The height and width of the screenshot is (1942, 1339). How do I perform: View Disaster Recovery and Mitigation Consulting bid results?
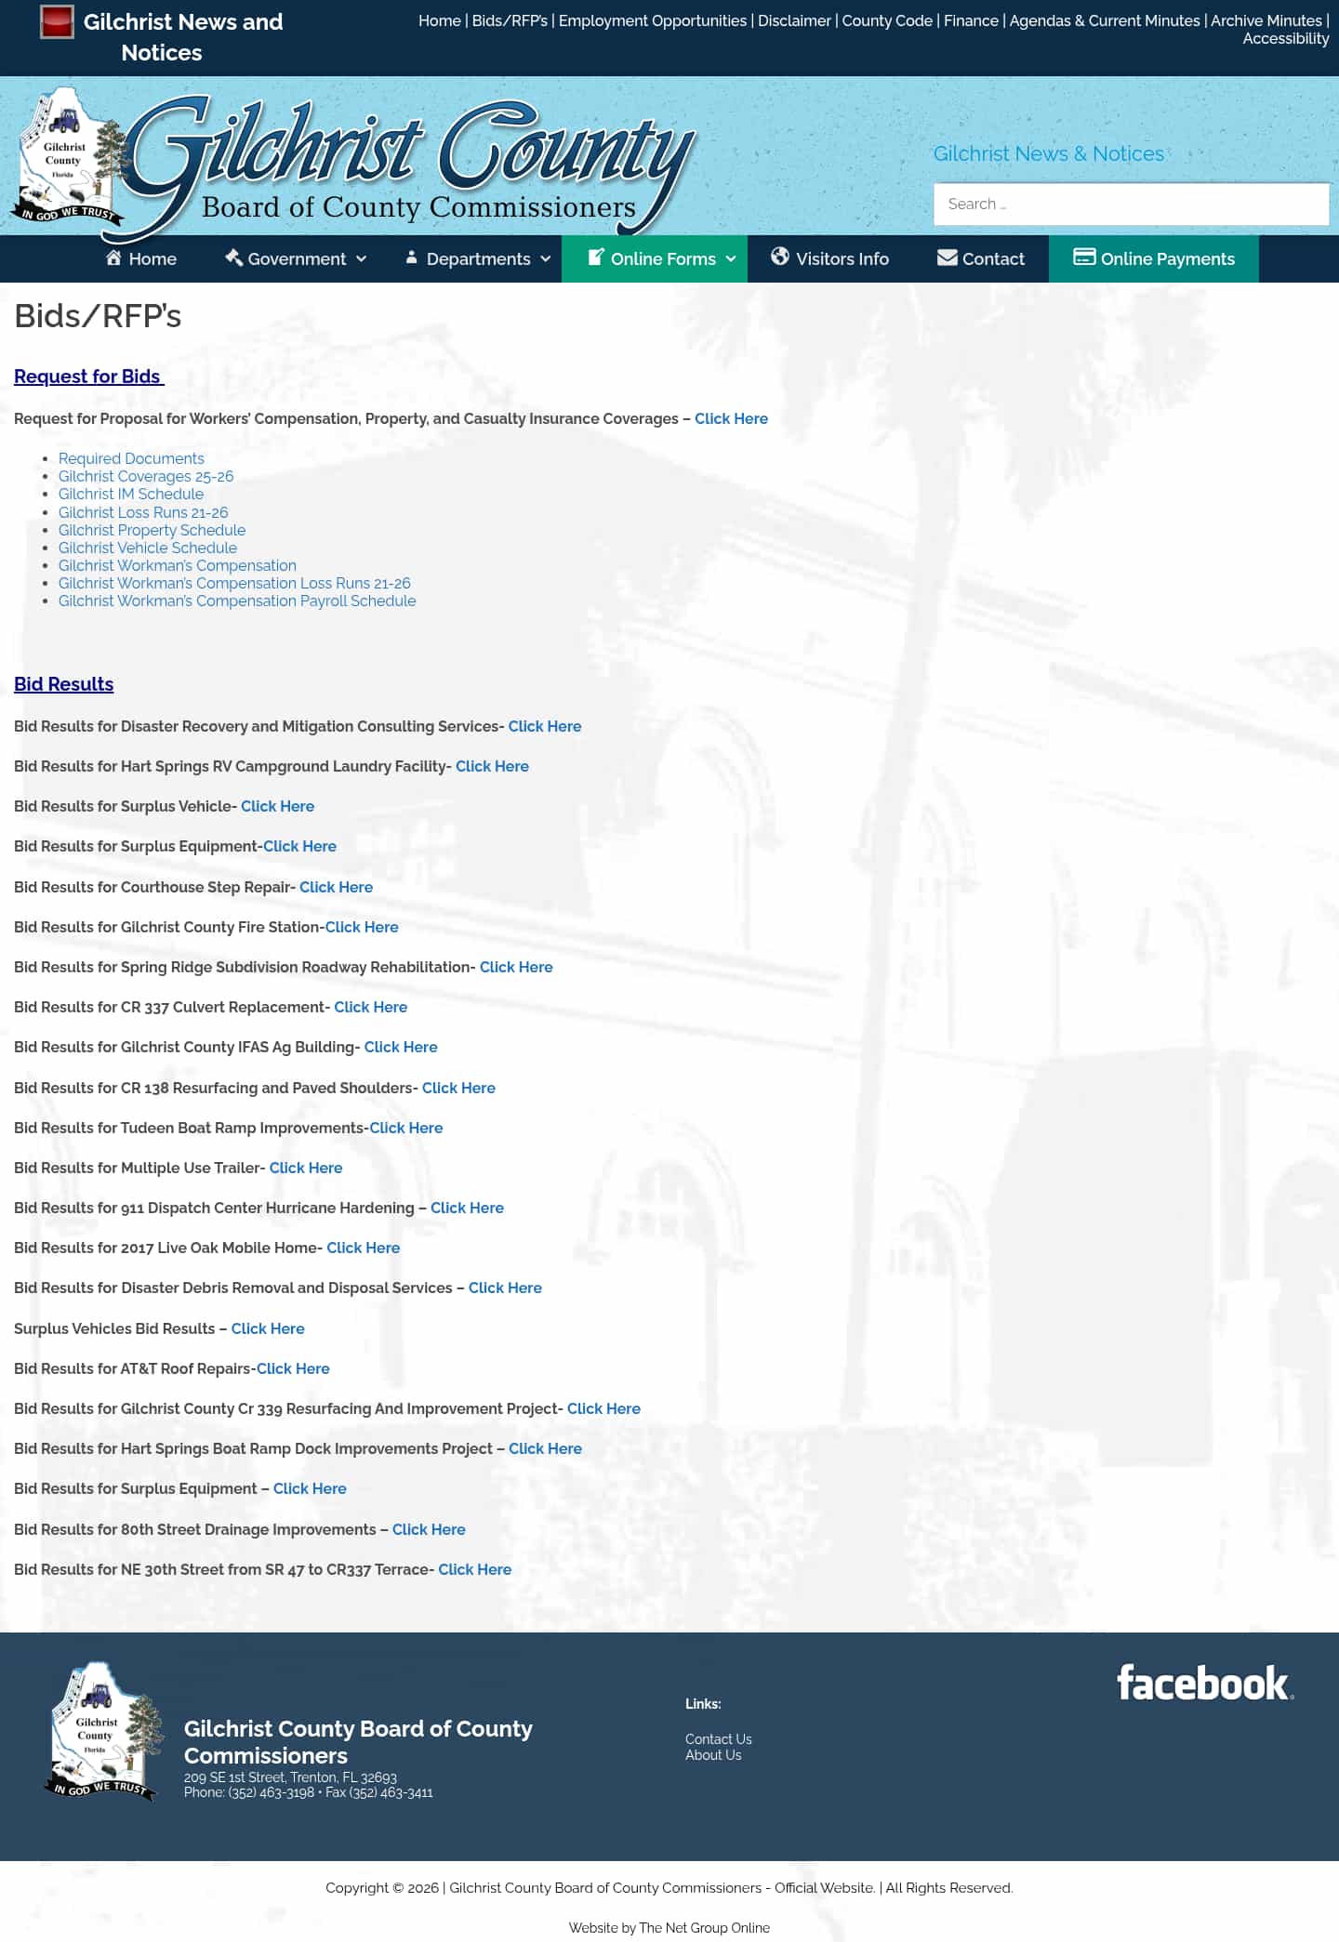545,726
